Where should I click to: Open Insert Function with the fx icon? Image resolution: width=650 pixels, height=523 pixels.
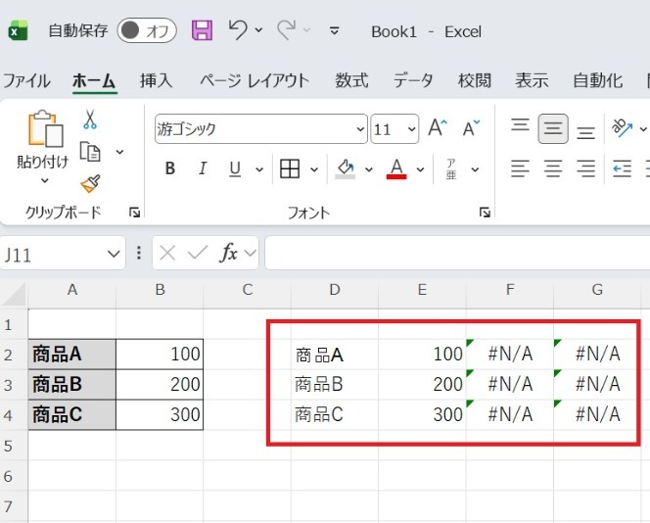pos(229,253)
